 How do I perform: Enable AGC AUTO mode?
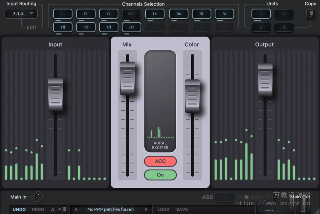click(x=246, y=197)
